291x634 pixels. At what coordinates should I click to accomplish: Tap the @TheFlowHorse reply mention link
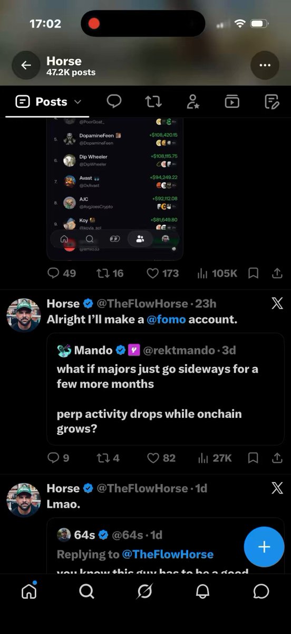pyautogui.click(x=168, y=554)
